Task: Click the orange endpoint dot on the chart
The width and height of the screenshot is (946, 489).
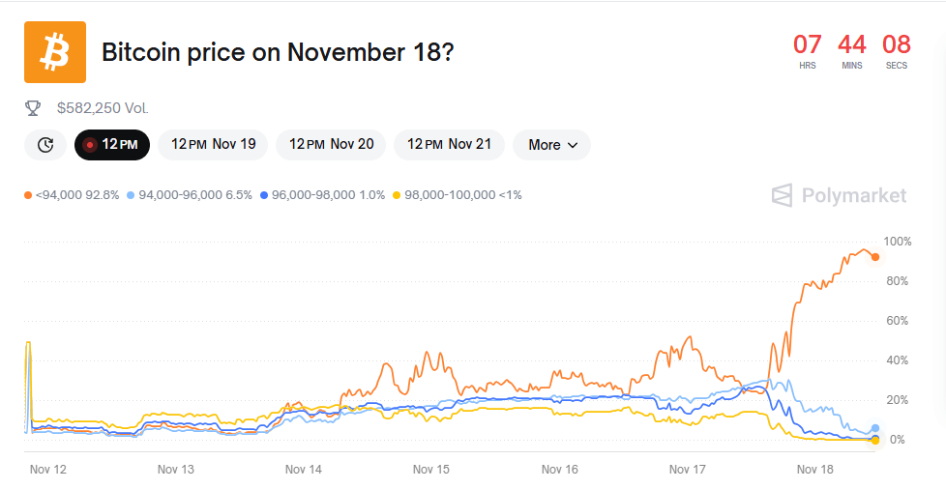Action: (x=875, y=257)
